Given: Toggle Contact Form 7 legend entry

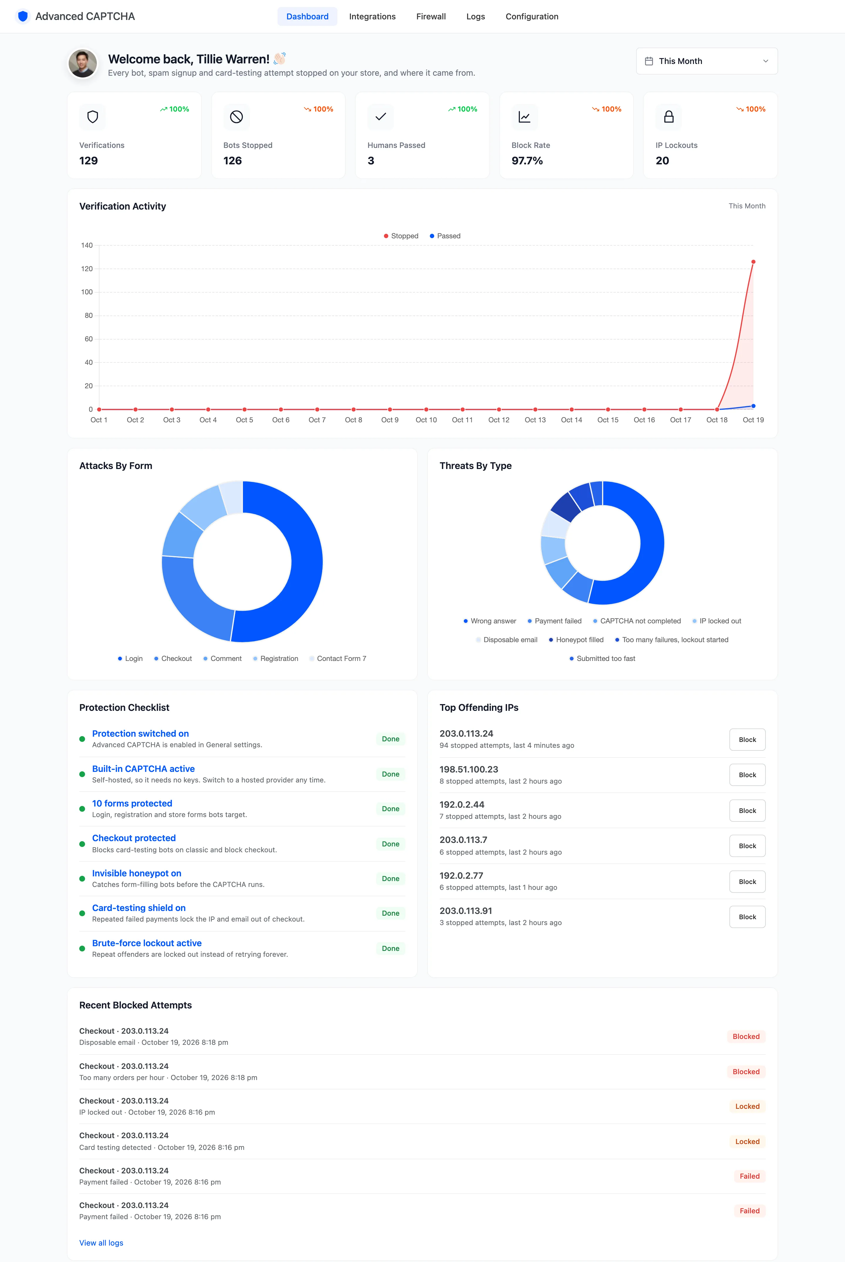Looking at the screenshot, I should click(338, 659).
